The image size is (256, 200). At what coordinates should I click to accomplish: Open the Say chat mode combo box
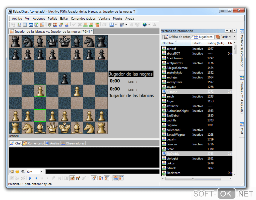coord(35,172)
